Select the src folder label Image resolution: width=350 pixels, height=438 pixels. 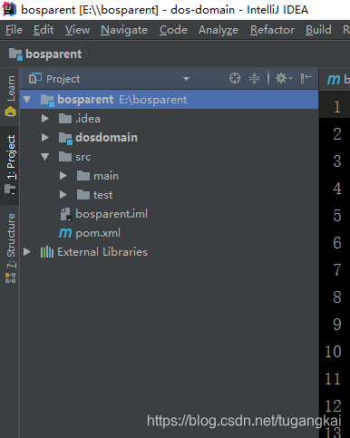pyautogui.click(x=83, y=157)
